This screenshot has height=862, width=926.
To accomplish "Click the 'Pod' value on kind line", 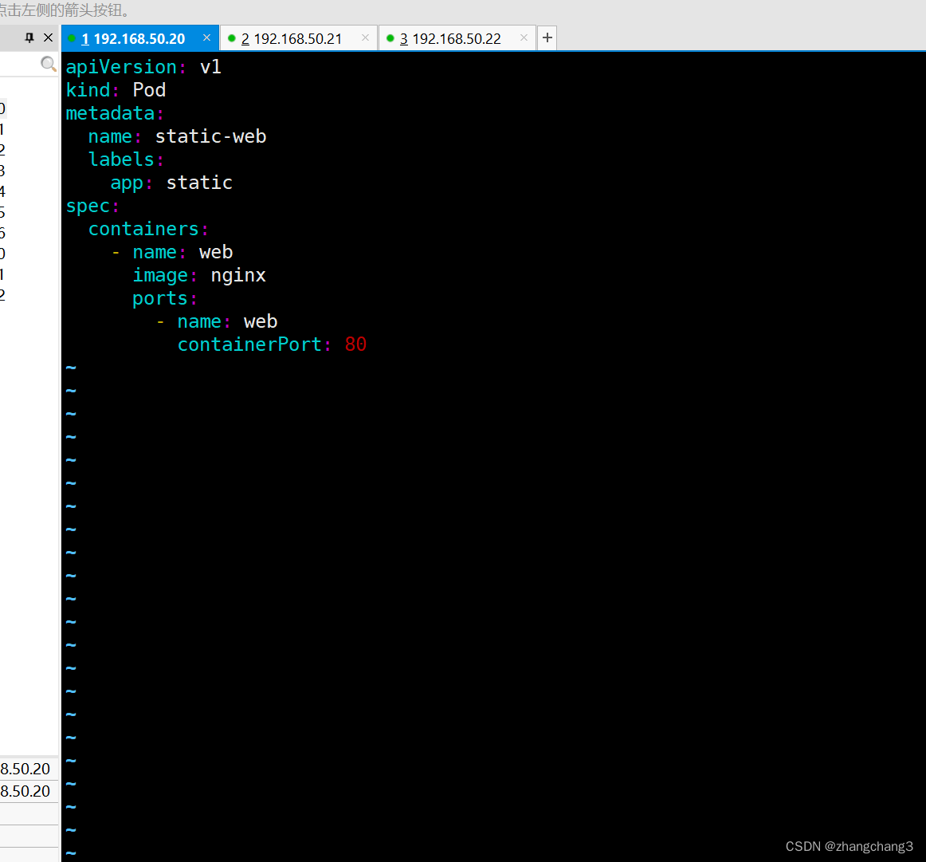I will 149,90.
